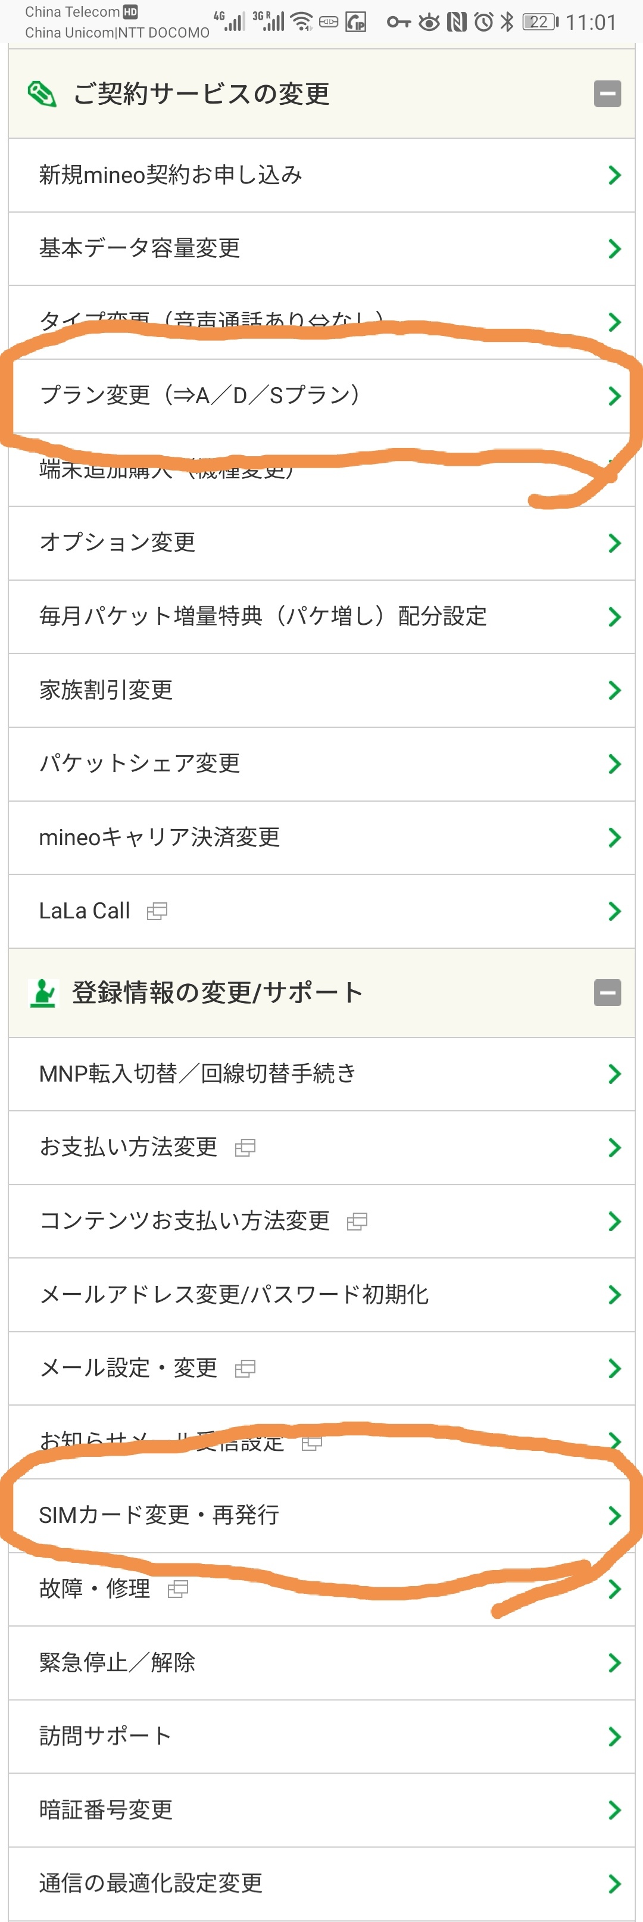
Task: Tap the green chevron on 基本データ容量変更 row
Action: point(614,248)
